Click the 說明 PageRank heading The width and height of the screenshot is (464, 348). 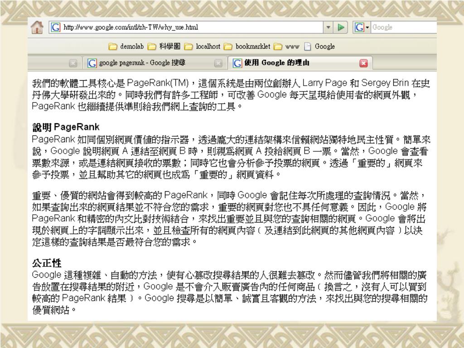click(x=66, y=127)
